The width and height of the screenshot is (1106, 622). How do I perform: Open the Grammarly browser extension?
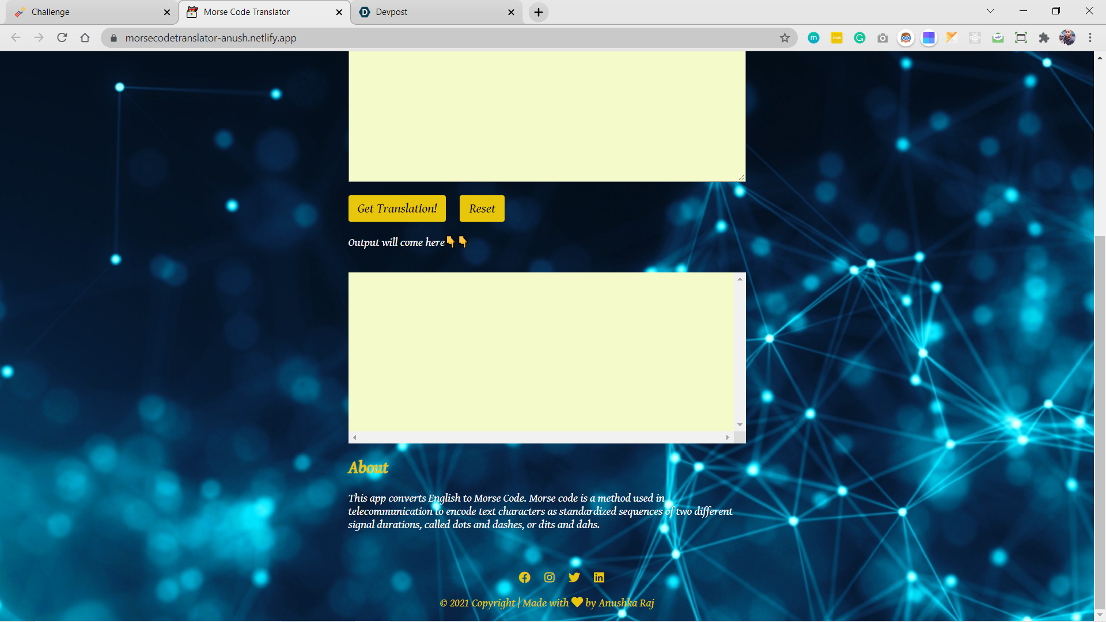tap(860, 37)
